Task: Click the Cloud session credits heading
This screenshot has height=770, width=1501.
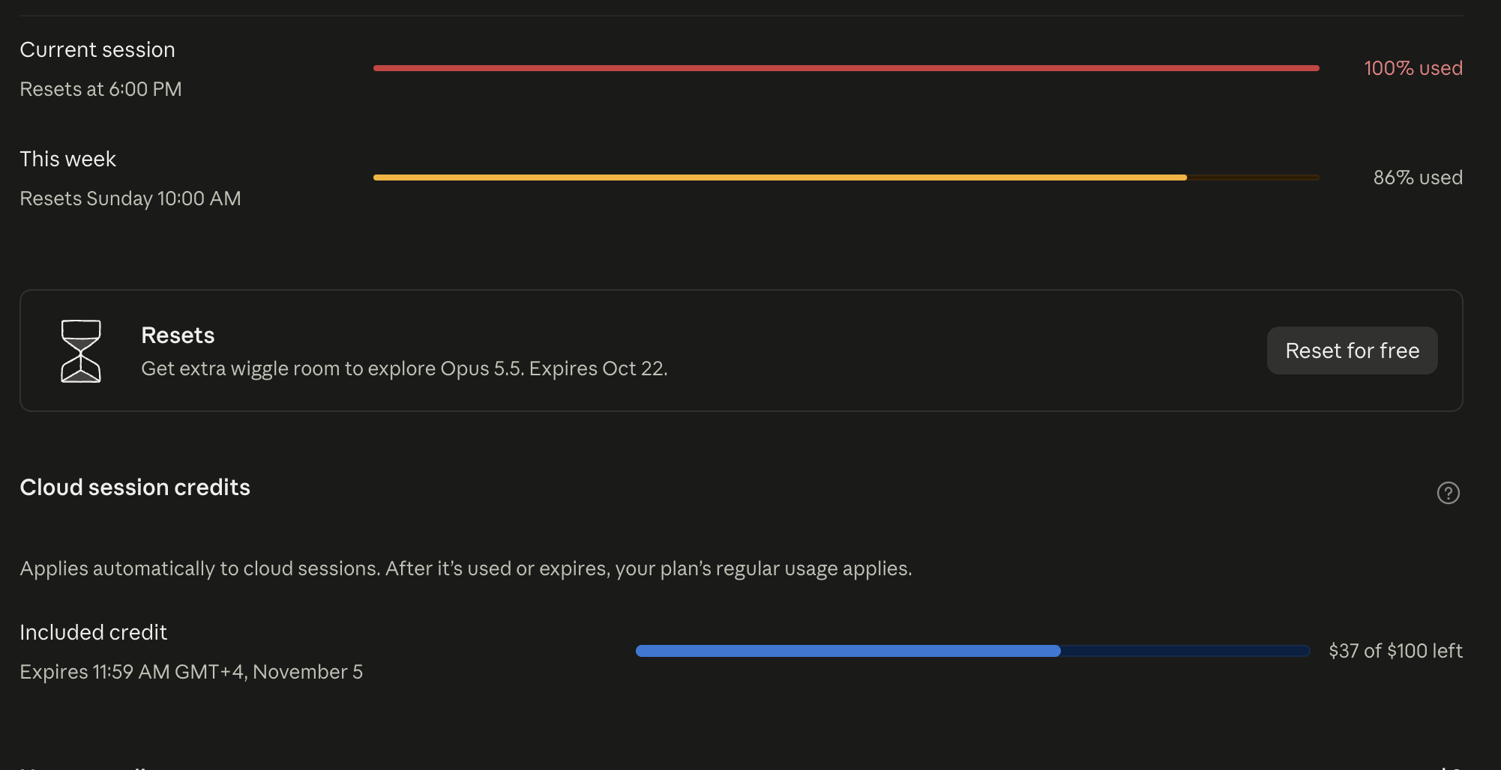Action: pos(135,487)
